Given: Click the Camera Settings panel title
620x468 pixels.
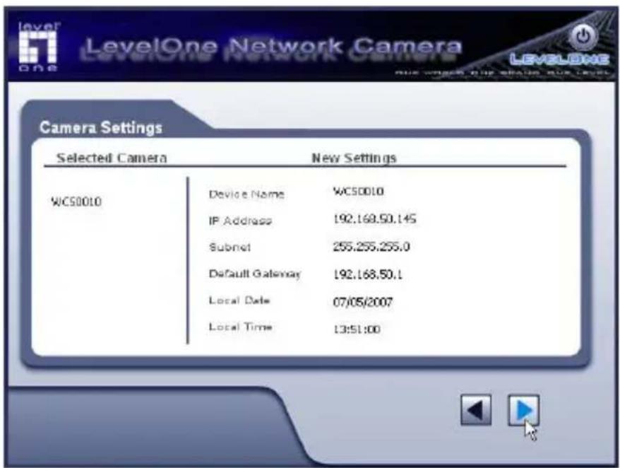Looking at the screenshot, I should 101,127.
